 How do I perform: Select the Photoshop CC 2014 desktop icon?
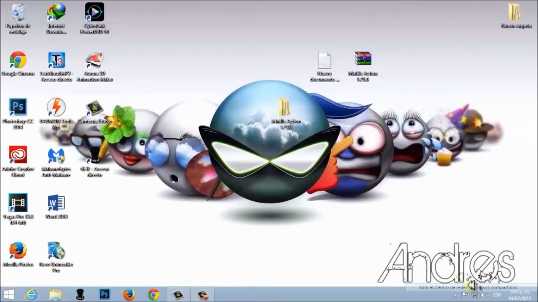tap(18, 114)
